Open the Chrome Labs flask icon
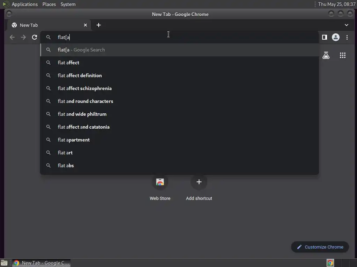The height and width of the screenshot is (267, 357). tap(326, 55)
